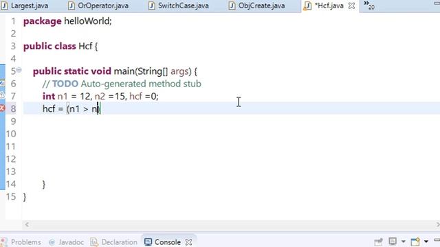Click 'main(String[]' in the method signature
440x247 pixels.
click(141, 71)
